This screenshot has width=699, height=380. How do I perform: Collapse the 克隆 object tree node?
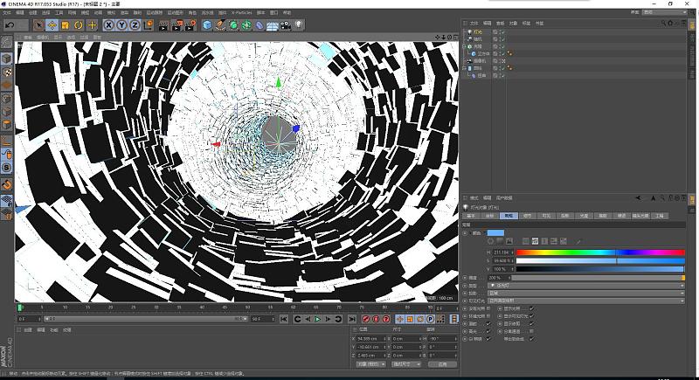pyautogui.click(x=465, y=46)
